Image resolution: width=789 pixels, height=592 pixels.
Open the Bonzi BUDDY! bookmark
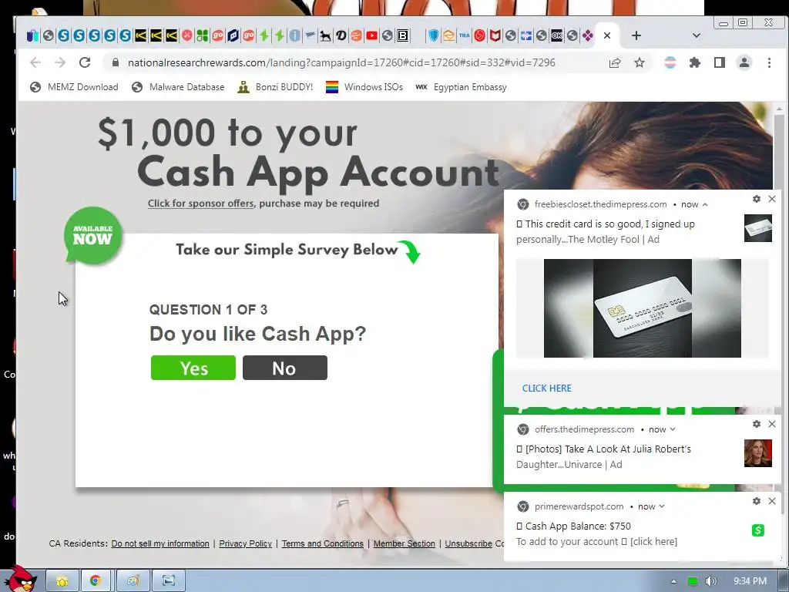275,87
